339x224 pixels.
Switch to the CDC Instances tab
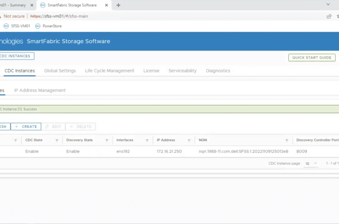tap(20, 71)
